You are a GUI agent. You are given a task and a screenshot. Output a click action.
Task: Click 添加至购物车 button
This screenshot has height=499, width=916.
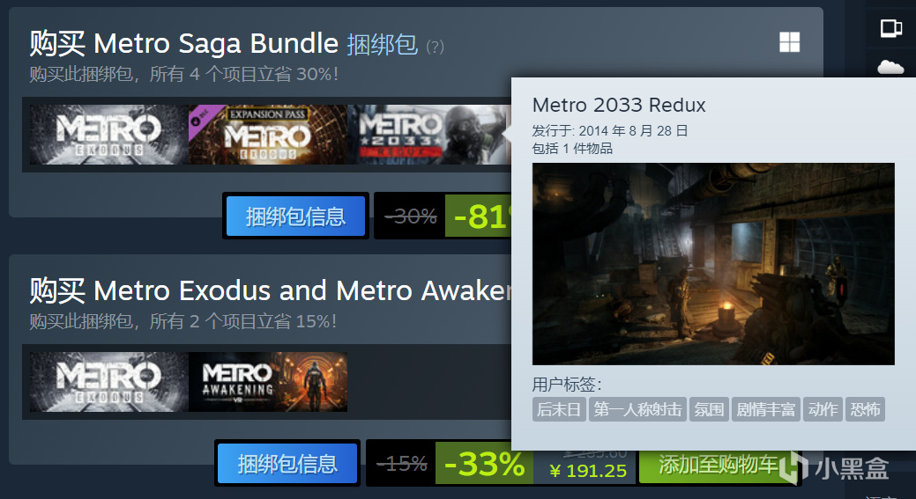(x=719, y=465)
